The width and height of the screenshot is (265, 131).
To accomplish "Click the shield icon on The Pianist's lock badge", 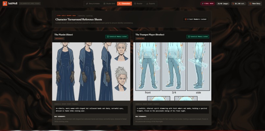I will click(x=108, y=37).
